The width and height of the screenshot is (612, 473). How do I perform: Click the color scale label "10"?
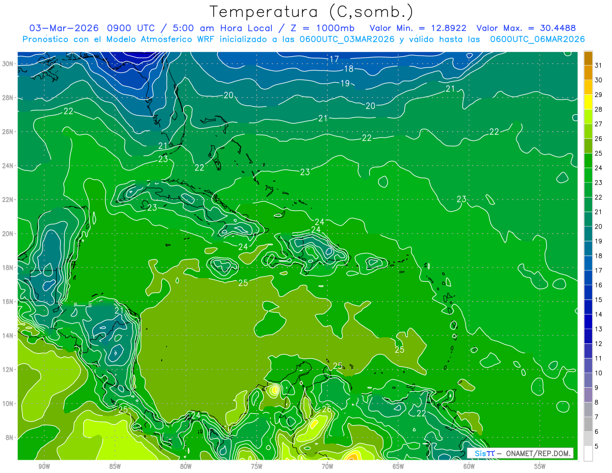tap(599, 373)
